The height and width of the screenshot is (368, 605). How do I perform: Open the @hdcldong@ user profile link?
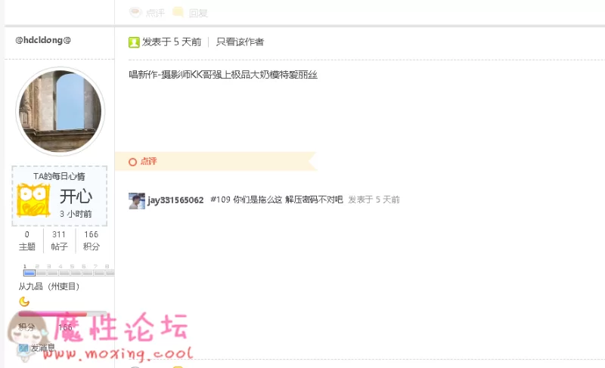coord(43,40)
